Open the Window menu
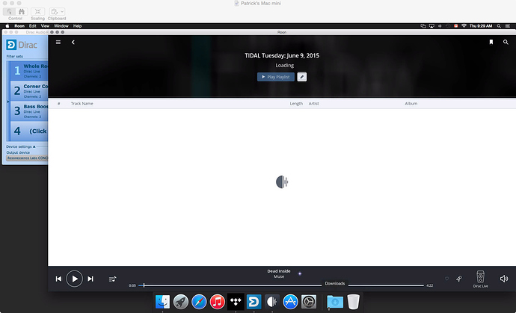Viewport: 516px width, 313px height. click(61, 26)
